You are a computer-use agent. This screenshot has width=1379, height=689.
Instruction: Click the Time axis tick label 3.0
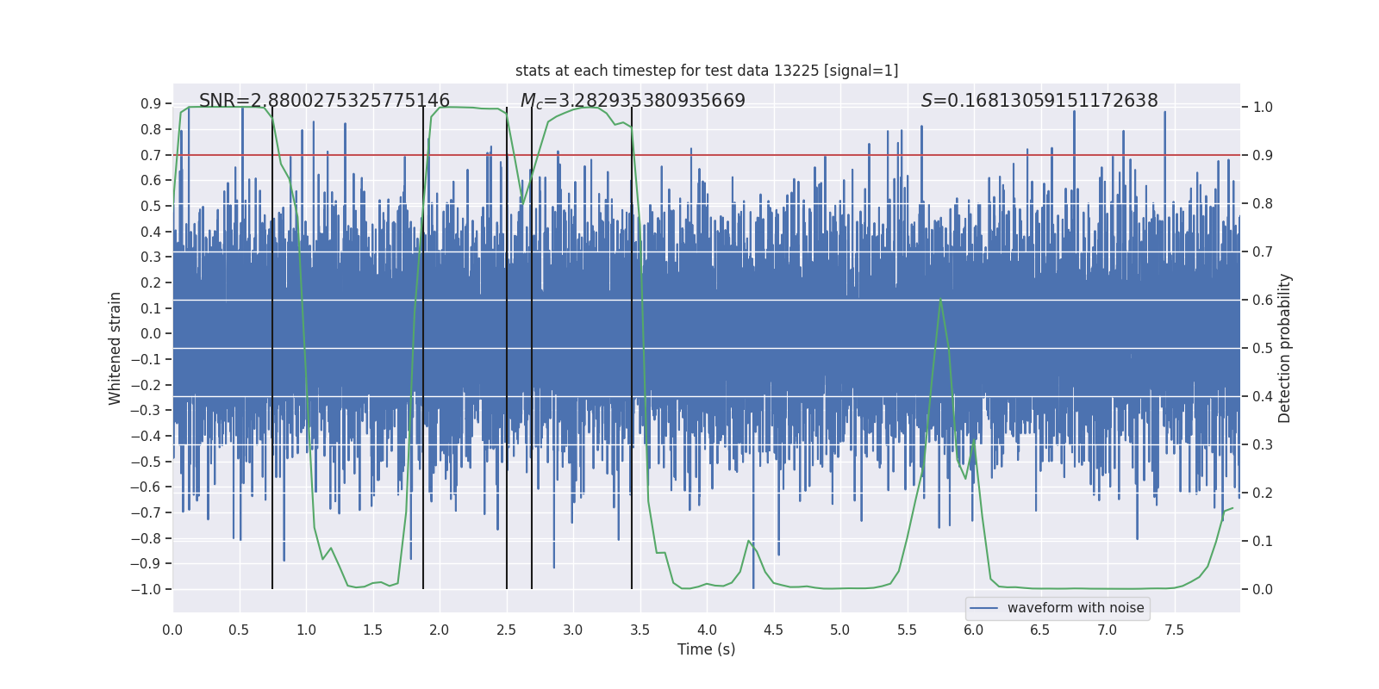[x=573, y=630]
